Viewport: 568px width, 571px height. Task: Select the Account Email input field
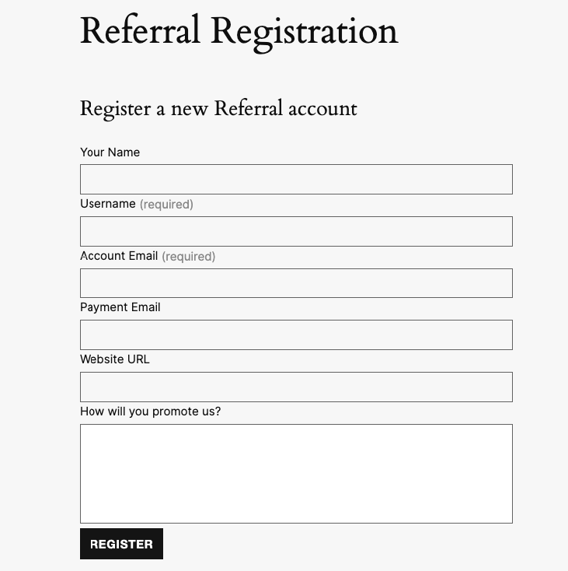296,283
